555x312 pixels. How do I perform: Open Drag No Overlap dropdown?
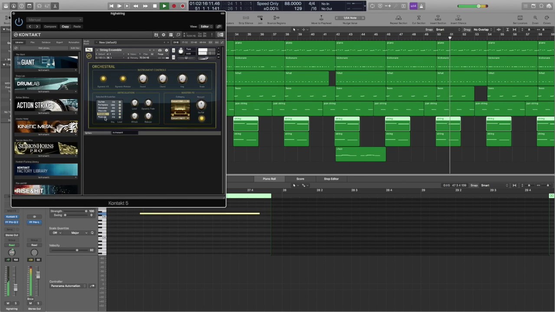(483, 29)
